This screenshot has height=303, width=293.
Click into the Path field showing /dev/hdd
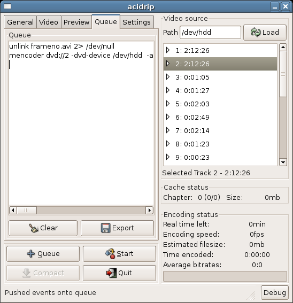[210, 32]
